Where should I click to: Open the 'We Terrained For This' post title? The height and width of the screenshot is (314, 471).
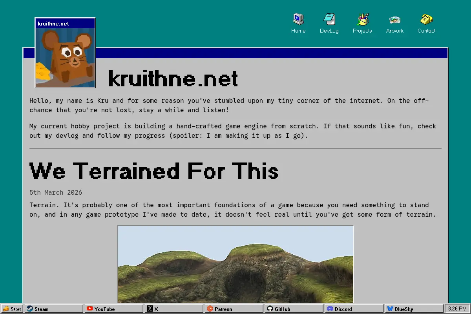[x=154, y=171]
